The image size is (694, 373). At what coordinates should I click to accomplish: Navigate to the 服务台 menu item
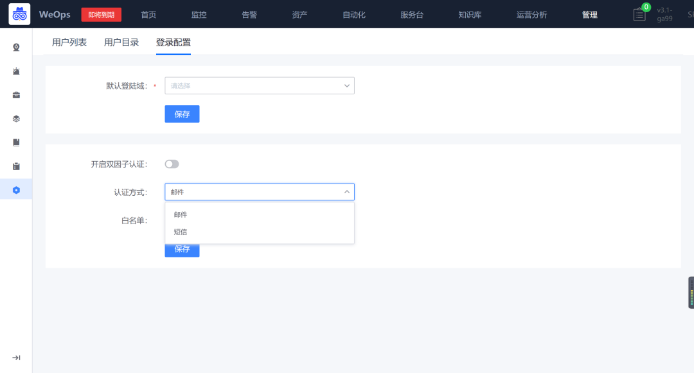(411, 13)
